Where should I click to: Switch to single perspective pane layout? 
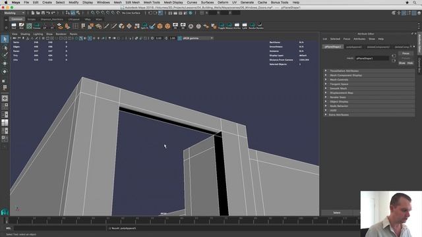pyautogui.click(x=5, y=98)
